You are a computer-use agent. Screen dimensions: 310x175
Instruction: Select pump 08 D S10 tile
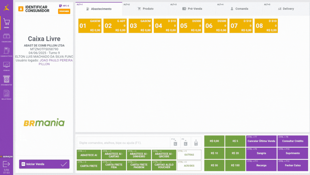coord(266,26)
